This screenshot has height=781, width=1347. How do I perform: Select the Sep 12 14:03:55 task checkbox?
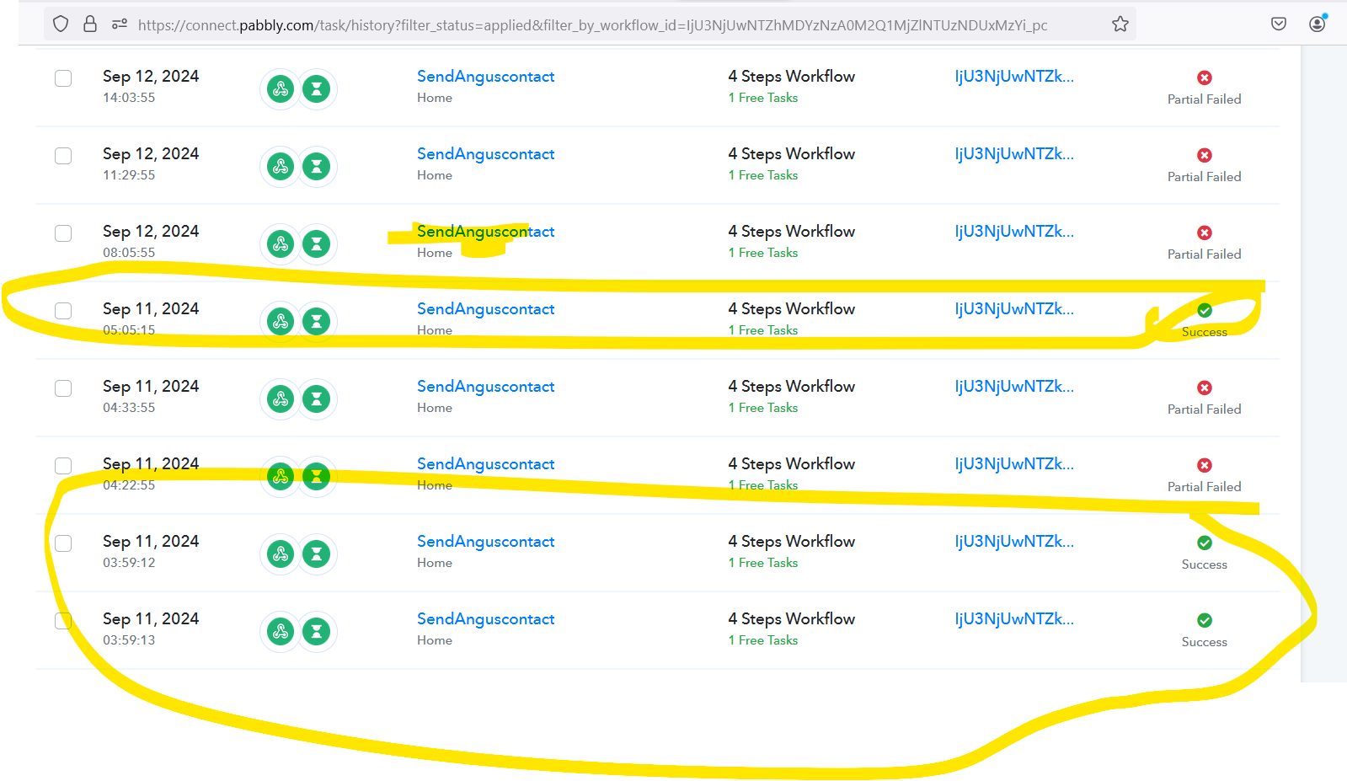point(63,78)
